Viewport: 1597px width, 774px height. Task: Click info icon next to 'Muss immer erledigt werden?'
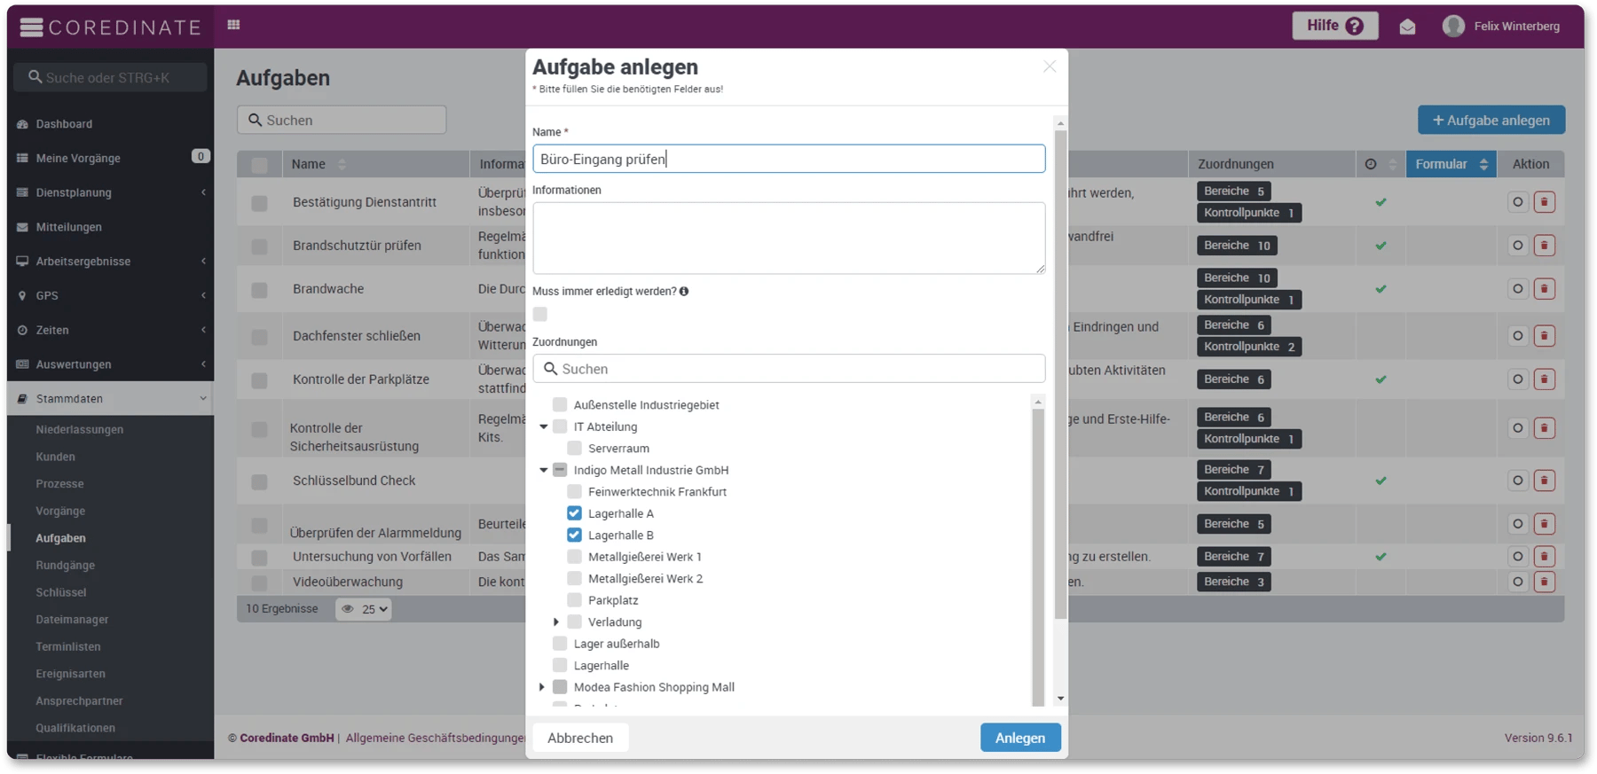[x=684, y=292]
